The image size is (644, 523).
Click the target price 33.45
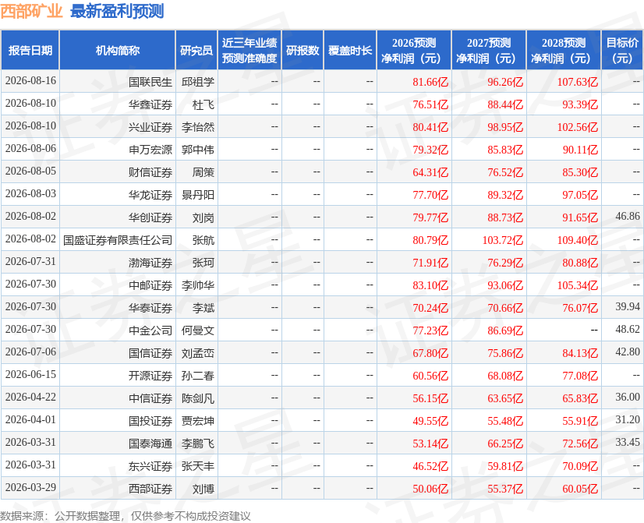tap(628, 442)
